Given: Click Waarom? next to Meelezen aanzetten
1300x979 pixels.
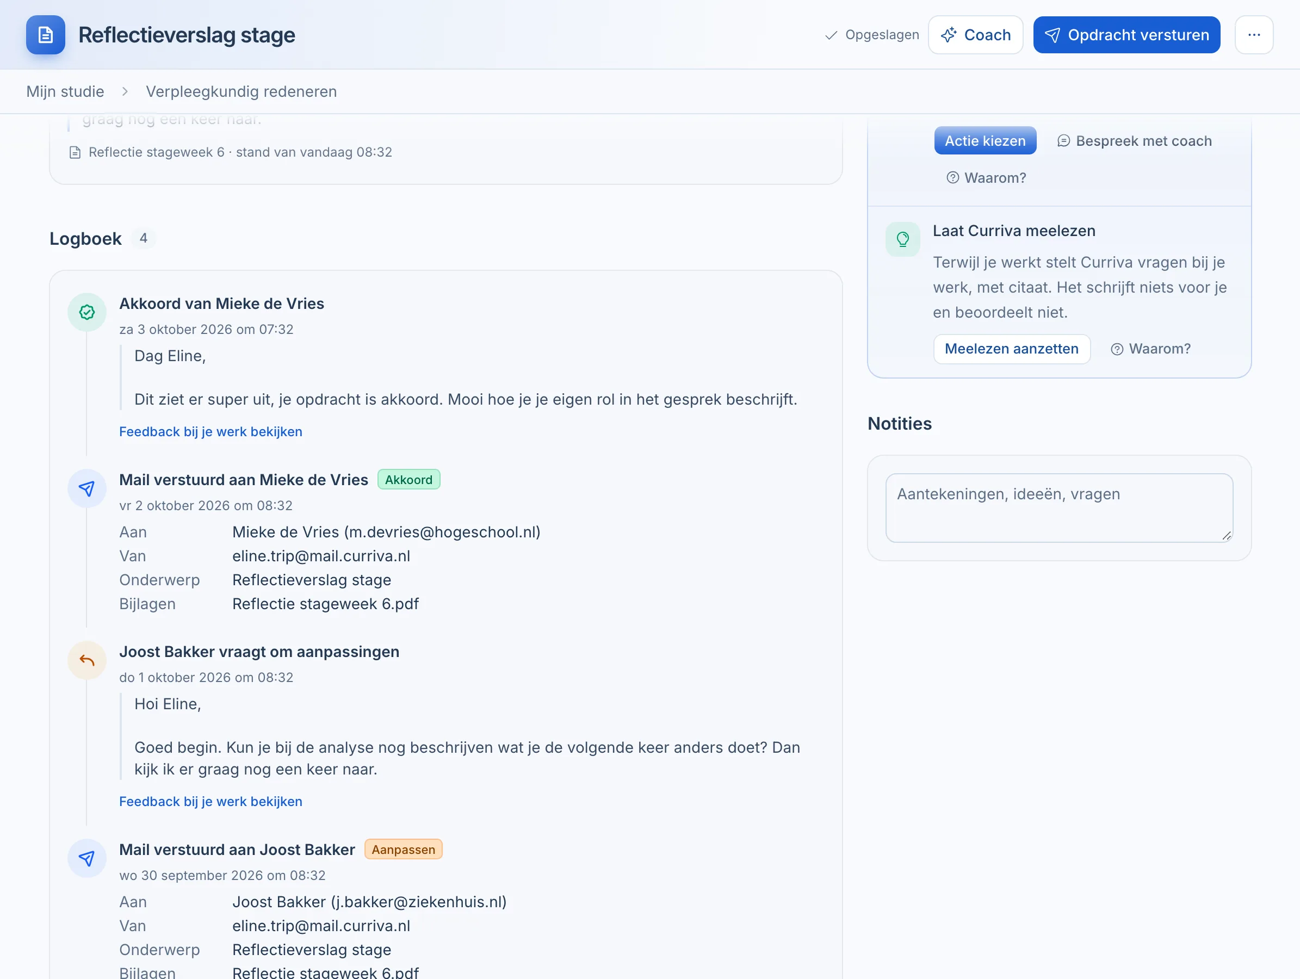Looking at the screenshot, I should (1151, 349).
